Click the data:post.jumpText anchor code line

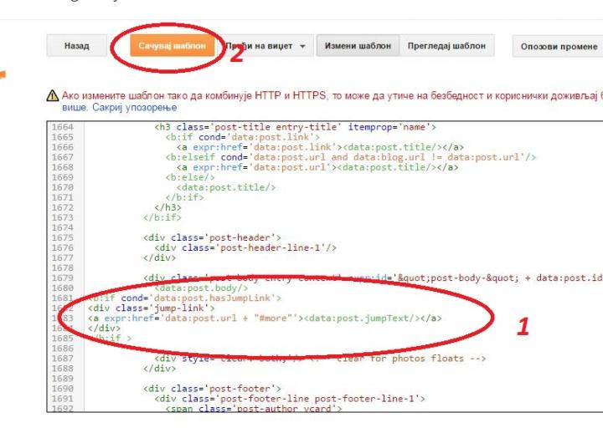point(264,318)
